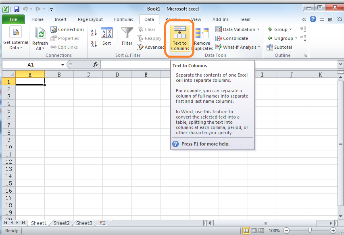Click the zoom slider handle

tap(310, 231)
